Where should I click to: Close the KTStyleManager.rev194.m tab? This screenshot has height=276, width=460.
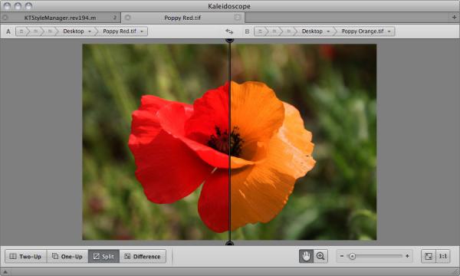[x=5, y=18]
